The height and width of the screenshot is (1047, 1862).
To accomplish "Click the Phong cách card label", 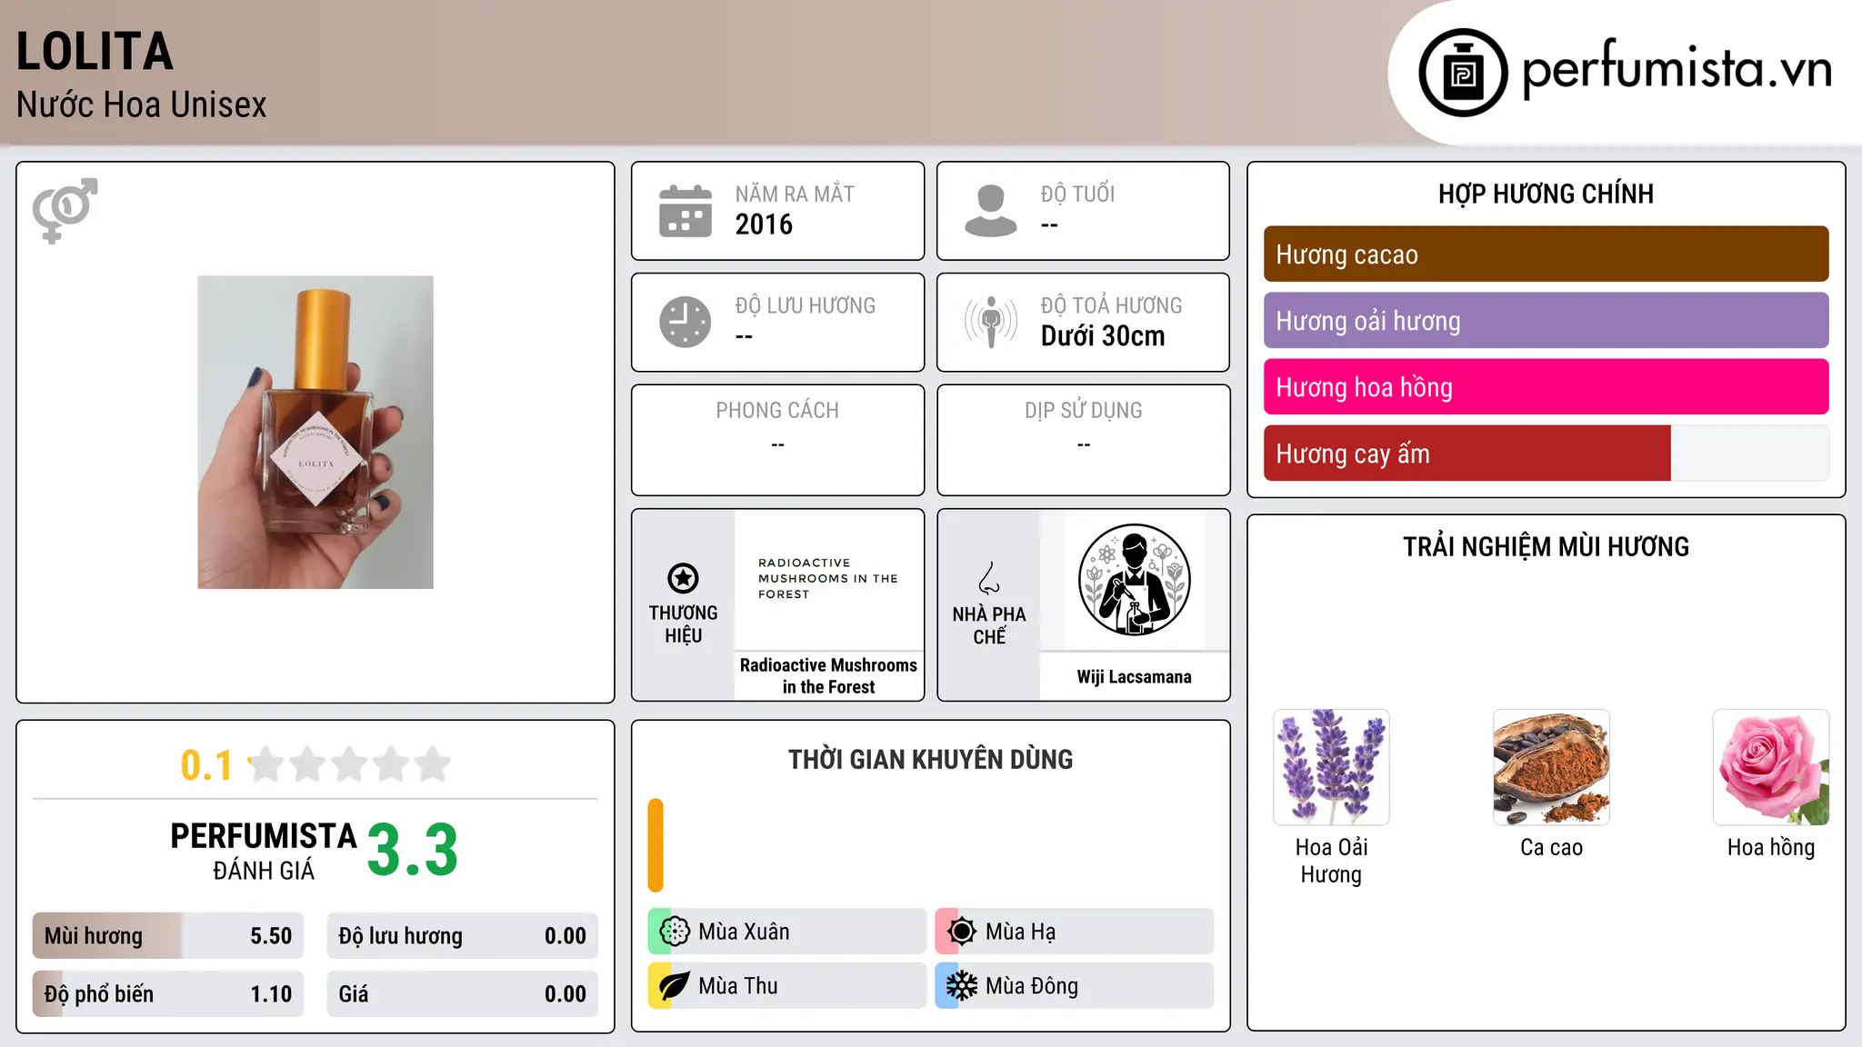I will [x=777, y=411].
